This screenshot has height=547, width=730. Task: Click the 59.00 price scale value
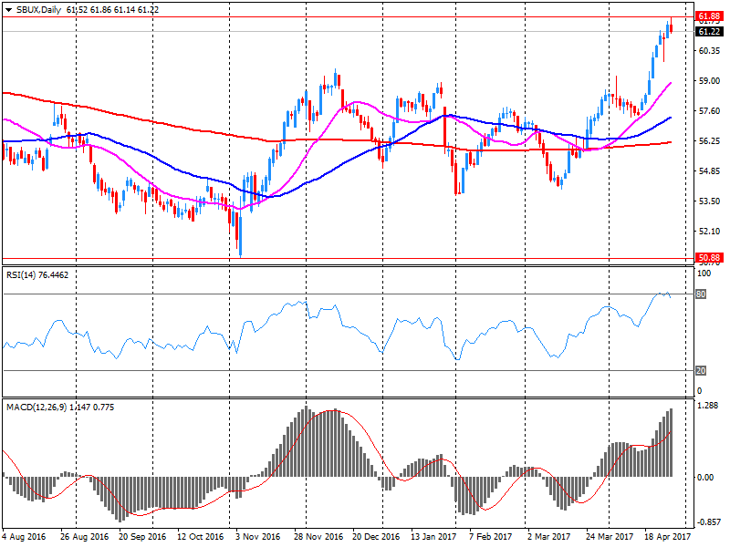pyautogui.click(x=710, y=81)
